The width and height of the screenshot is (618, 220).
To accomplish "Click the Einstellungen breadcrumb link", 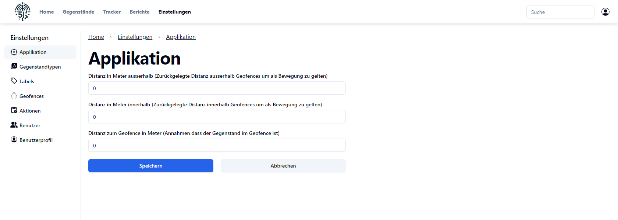I will (x=135, y=37).
